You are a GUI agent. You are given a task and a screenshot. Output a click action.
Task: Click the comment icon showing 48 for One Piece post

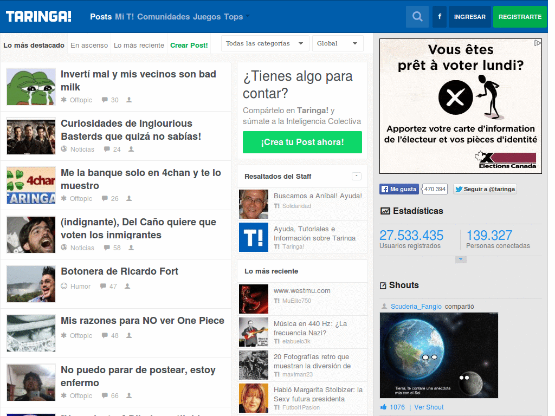tap(105, 335)
